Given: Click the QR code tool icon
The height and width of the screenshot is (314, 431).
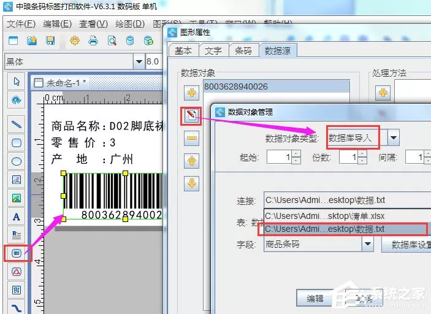Looking at the screenshot, I should [x=17, y=290].
